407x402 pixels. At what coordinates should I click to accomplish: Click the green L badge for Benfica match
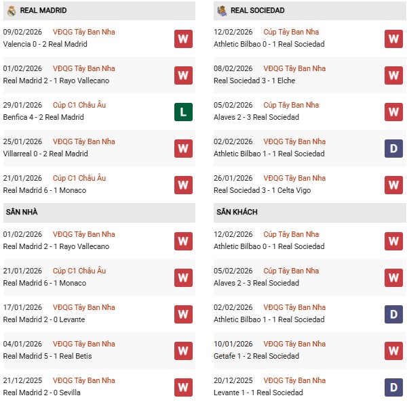click(183, 112)
